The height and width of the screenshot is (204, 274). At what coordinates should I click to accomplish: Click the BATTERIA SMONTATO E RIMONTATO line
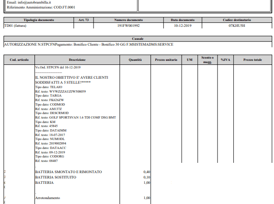click(x=68, y=172)
